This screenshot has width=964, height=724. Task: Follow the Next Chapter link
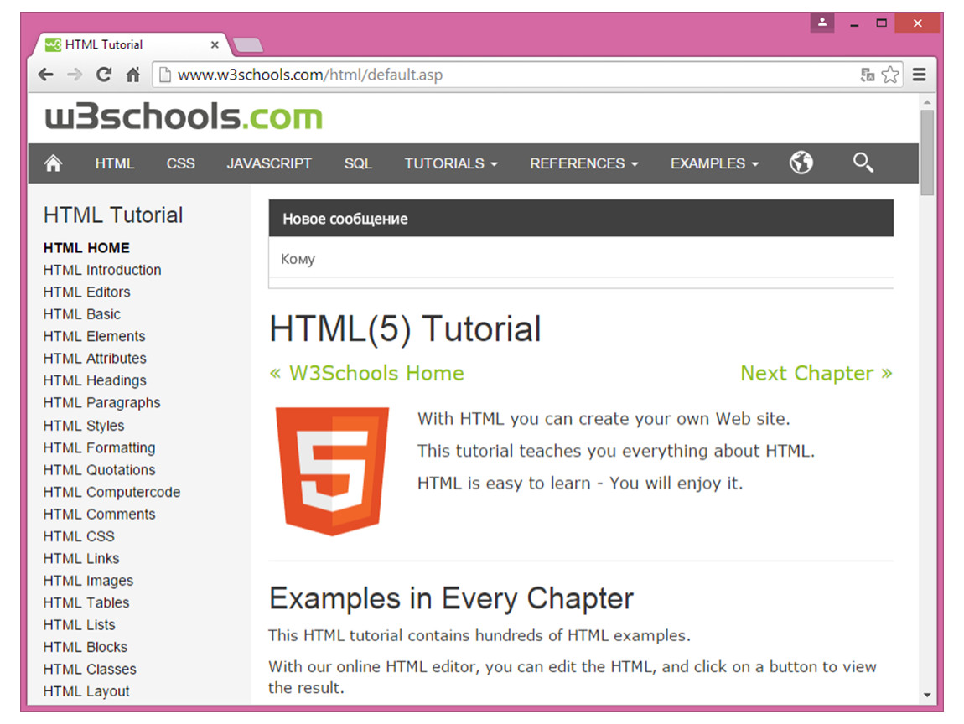pos(816,373)
